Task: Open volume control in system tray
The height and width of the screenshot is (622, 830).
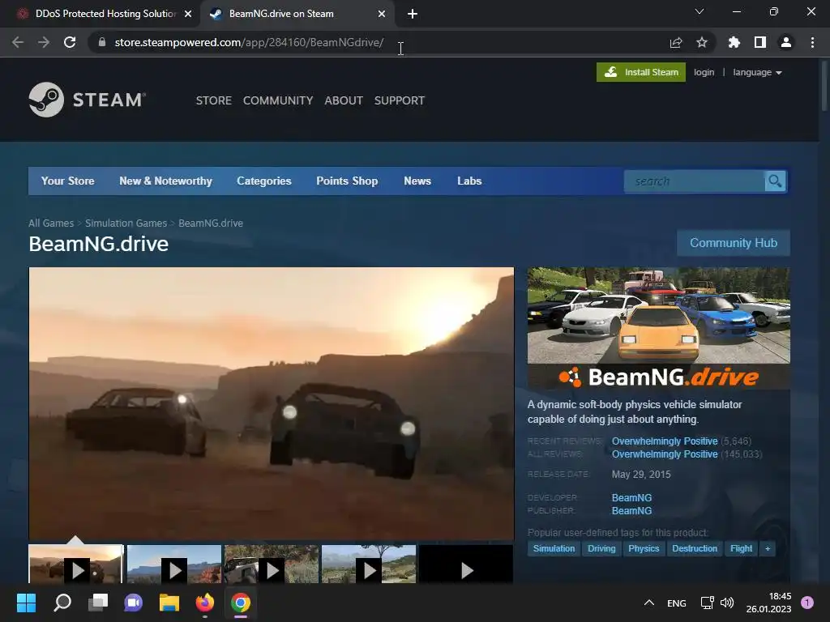Action: coord(727,603)
